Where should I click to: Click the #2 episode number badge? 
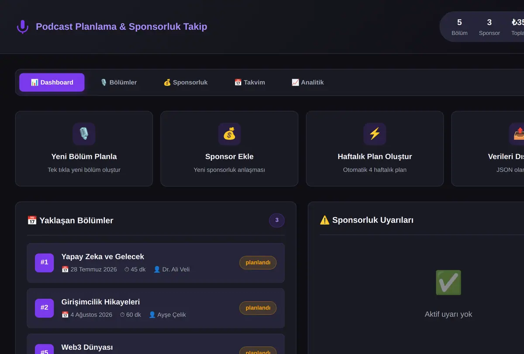[x=45, y=308]
